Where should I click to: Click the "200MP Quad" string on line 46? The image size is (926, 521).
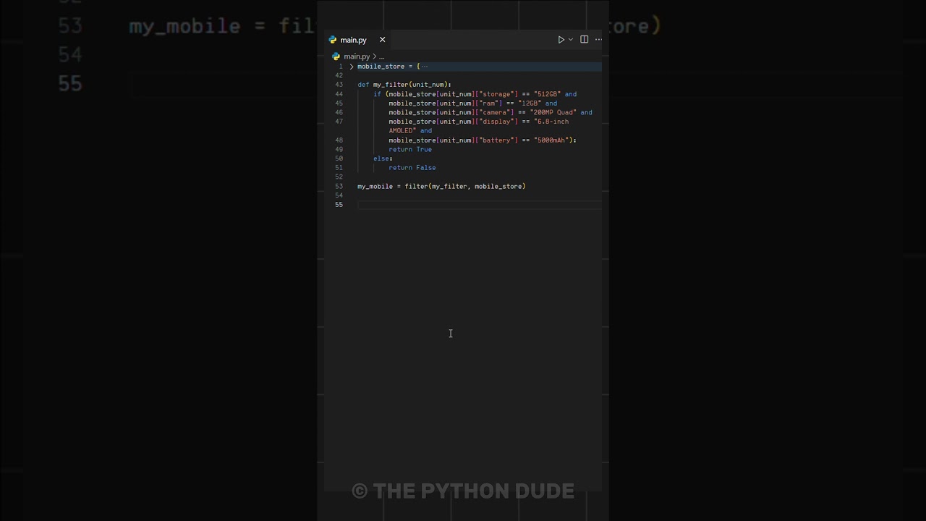pyautogui.click(x=553, y=113)
